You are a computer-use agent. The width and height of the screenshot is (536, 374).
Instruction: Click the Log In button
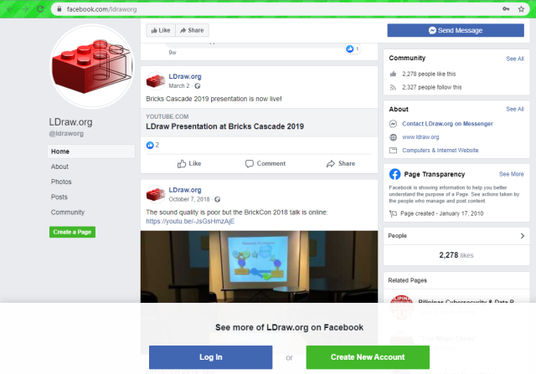210,357
